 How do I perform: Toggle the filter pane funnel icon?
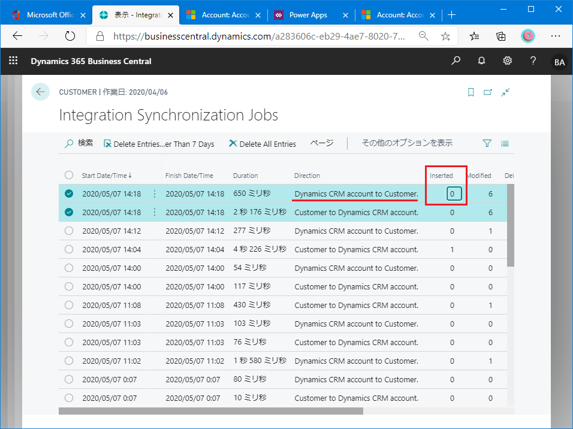click(487, 143)
